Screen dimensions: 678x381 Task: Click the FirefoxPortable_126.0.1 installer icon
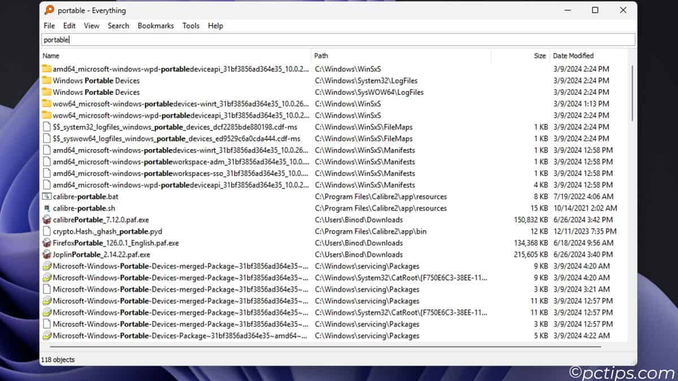point(47,243)
